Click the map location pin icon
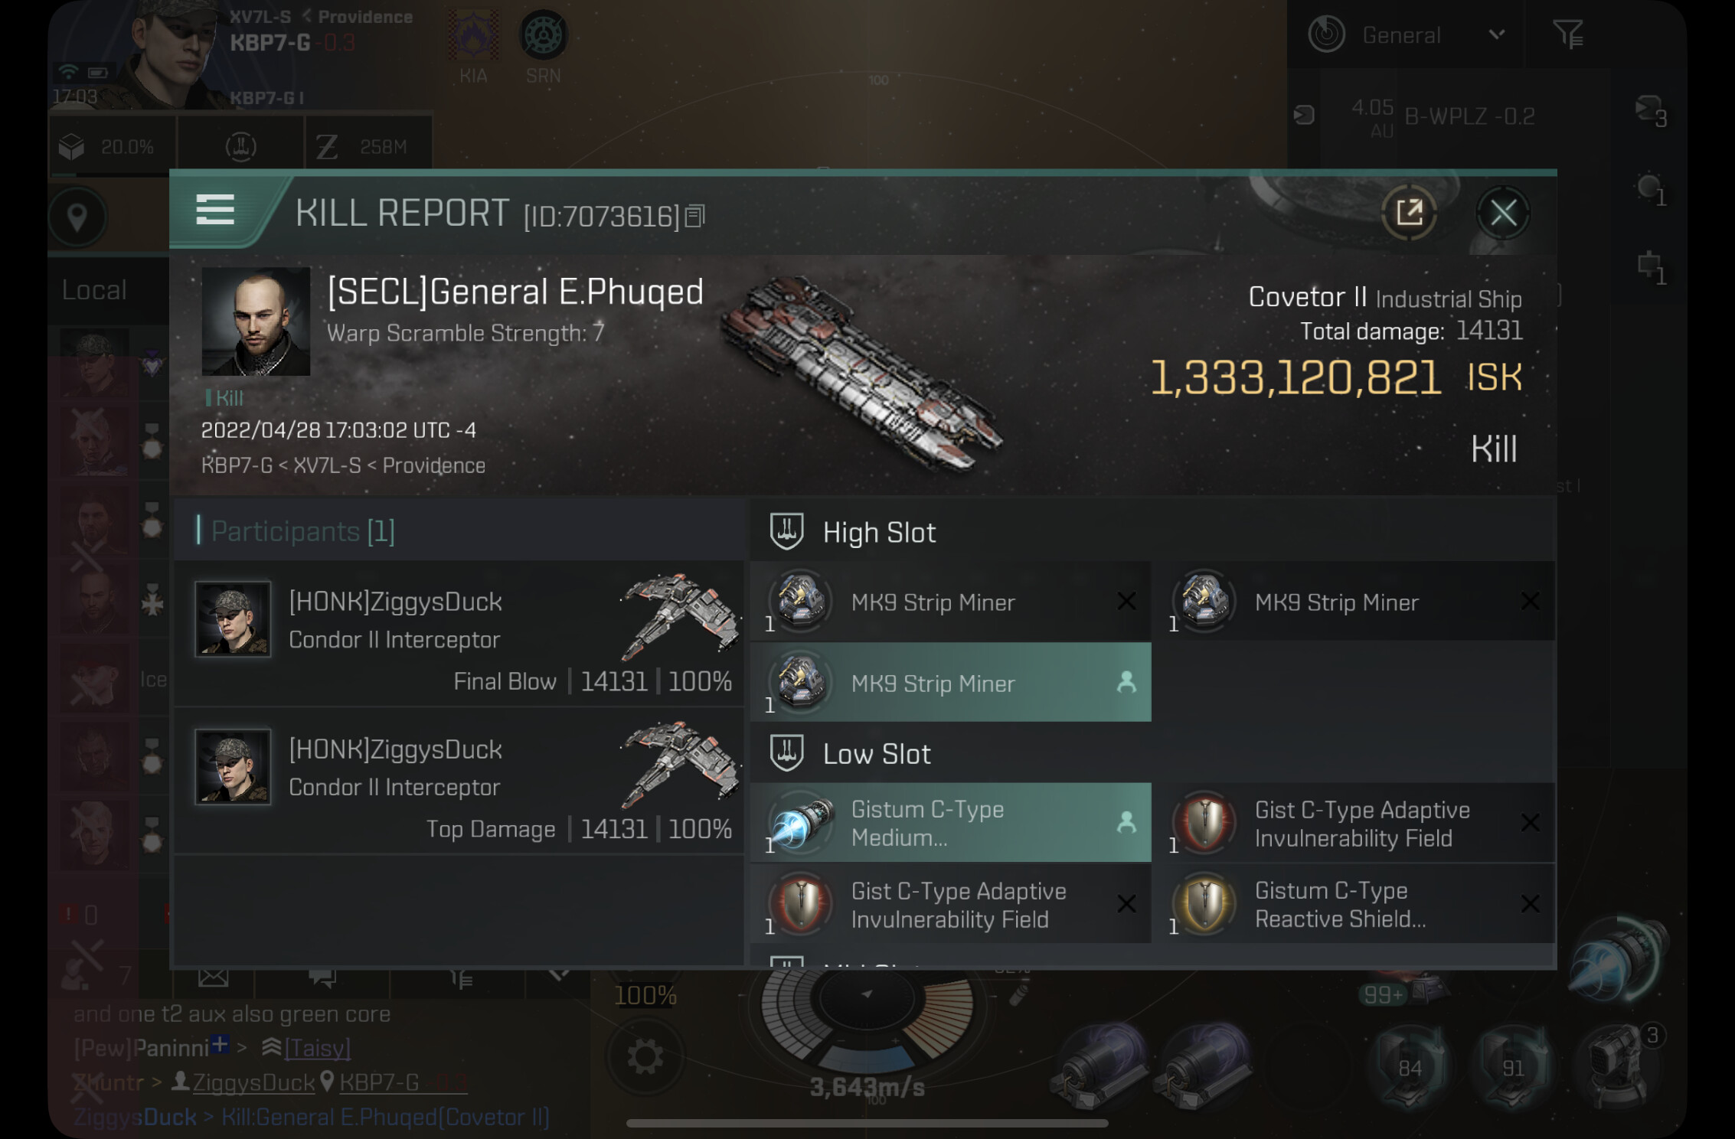The height and width of the screenshot is (1139, 1735). (x=77, y=217)
